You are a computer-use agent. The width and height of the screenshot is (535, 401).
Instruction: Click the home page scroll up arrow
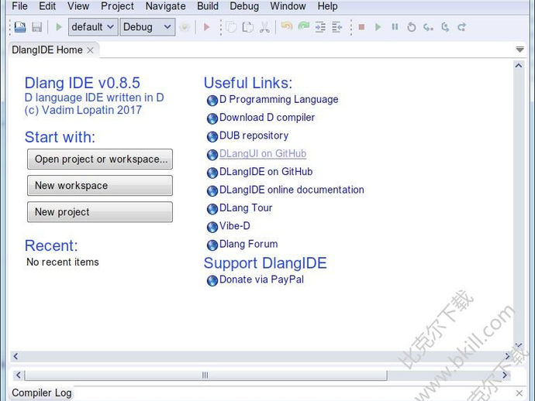[519, 65]
